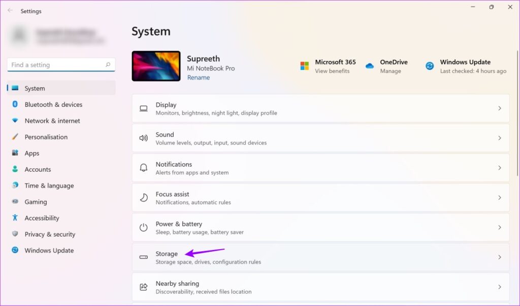Click the Apps icon in sidebar
The image size is (520, 306).
pyautogui.click(x=15, y=153)
